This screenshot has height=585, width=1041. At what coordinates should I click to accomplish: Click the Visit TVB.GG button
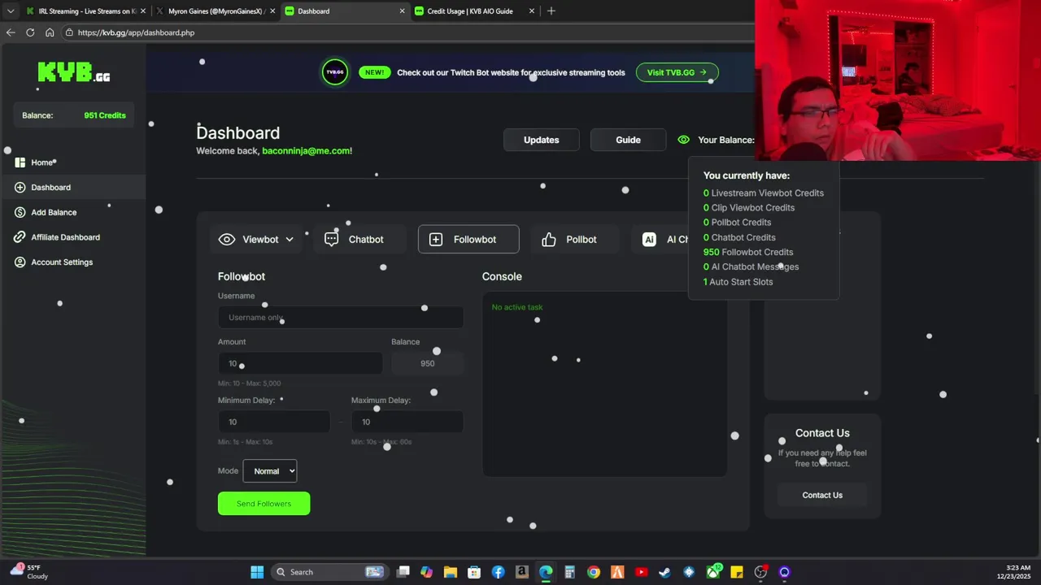(677, 72)
